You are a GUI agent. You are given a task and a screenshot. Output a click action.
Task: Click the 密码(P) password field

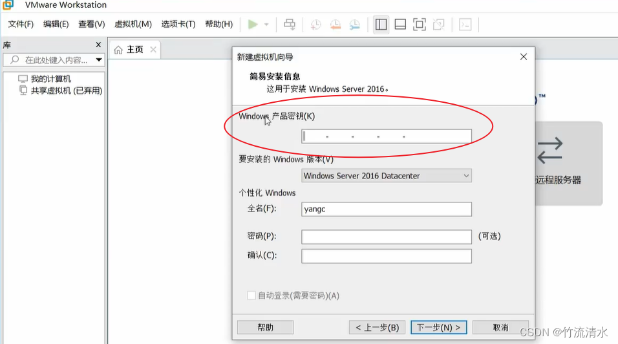pos(387,237)
